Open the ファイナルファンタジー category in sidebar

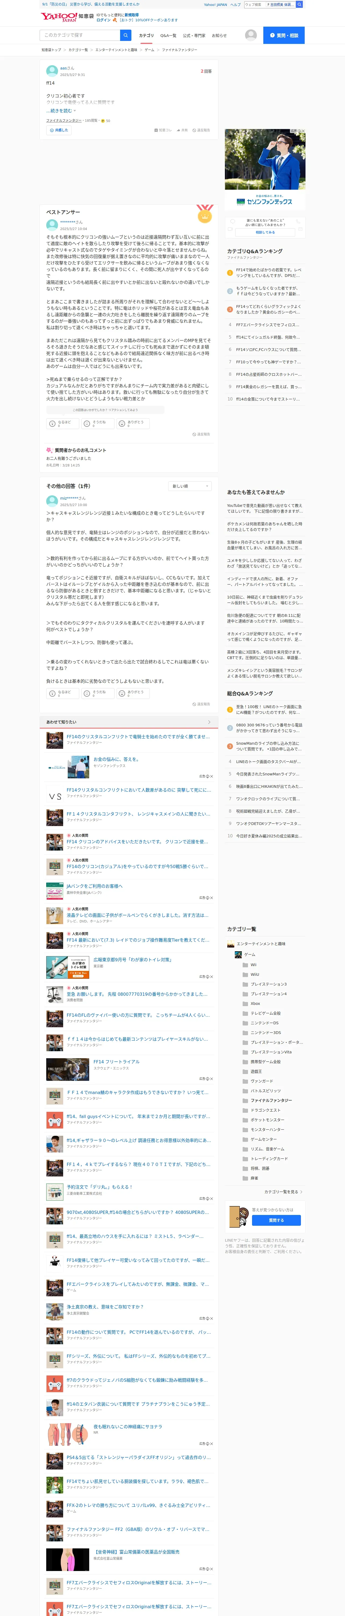tap(271, 1100)
